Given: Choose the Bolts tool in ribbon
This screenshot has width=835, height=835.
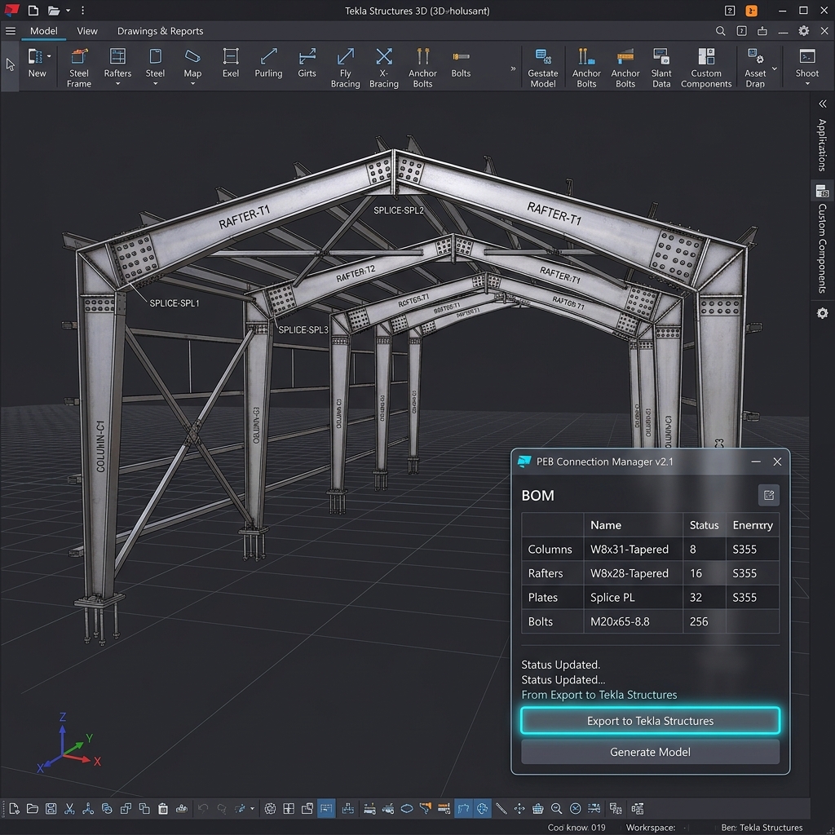Looking at the screenshot, I should tap(461, 63).
